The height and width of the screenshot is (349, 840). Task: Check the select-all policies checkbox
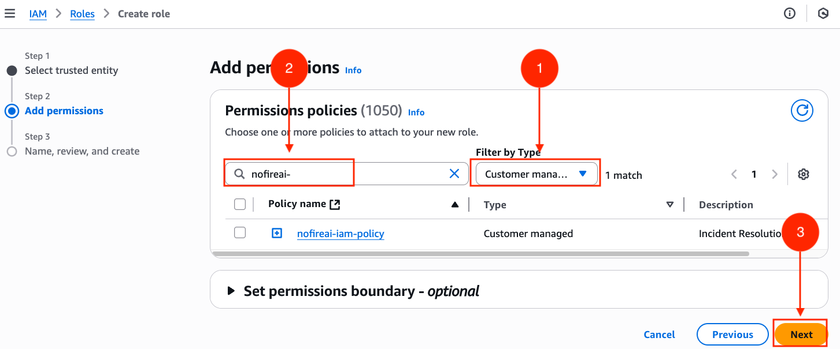240,204
